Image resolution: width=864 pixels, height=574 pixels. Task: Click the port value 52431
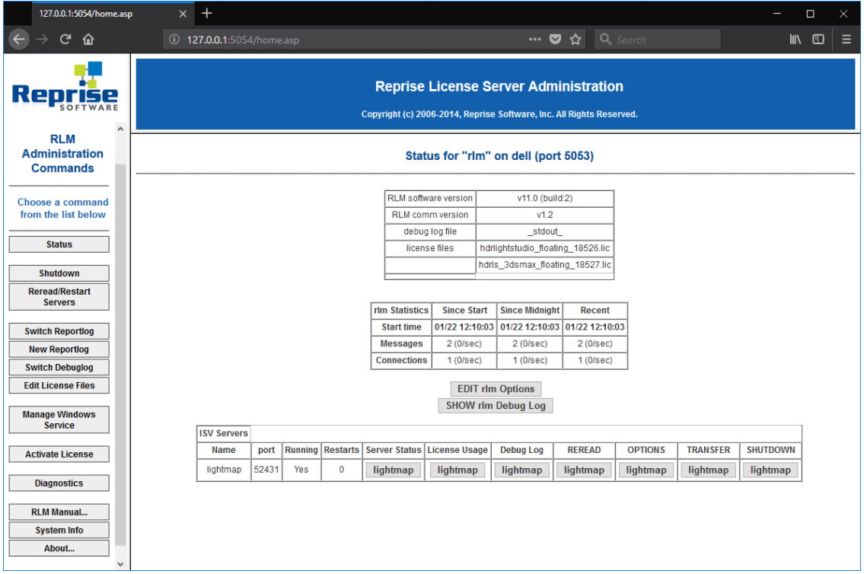tap(266, 470)
